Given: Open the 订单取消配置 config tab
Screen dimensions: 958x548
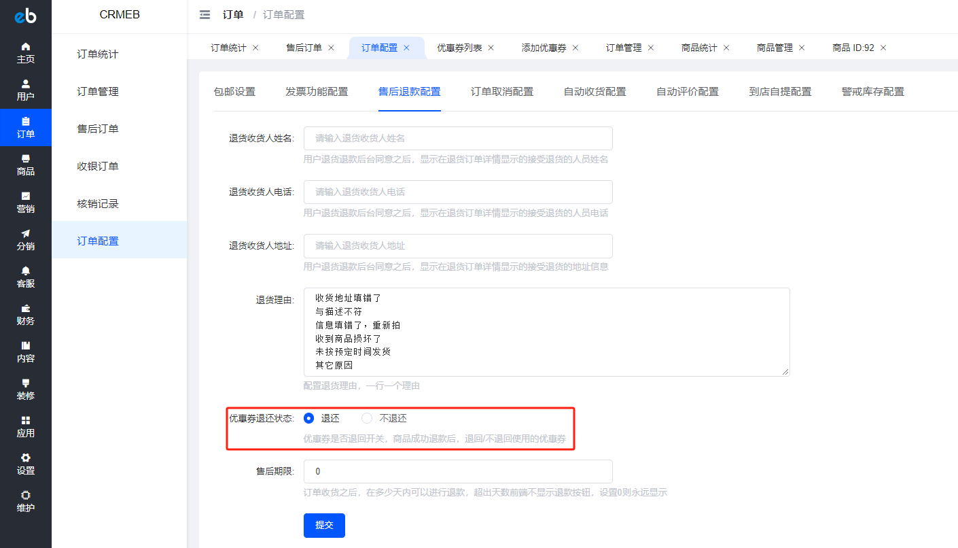Looking at the screenshot, I should tap(502, 91).
